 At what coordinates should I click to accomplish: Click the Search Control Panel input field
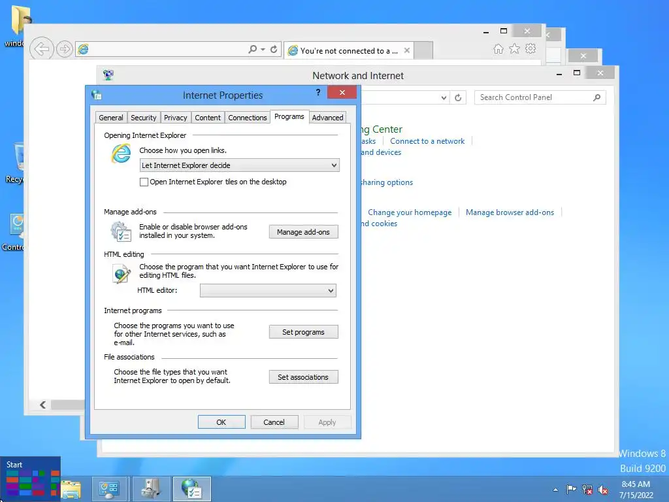point(533,98)
